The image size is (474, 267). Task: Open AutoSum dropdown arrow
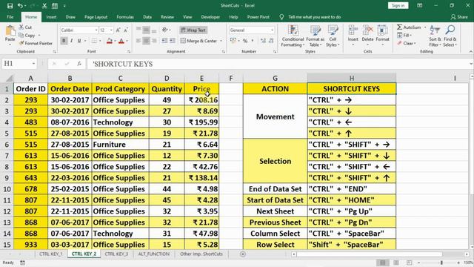coord(424,27)
